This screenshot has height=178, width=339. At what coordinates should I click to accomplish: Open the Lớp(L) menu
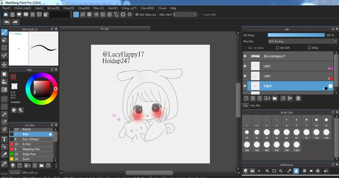pyautogui.click(x=39, y=8)
